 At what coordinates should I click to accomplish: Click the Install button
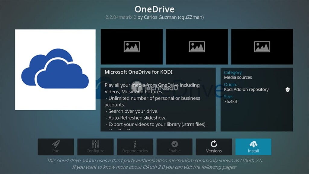coord(253,147)
